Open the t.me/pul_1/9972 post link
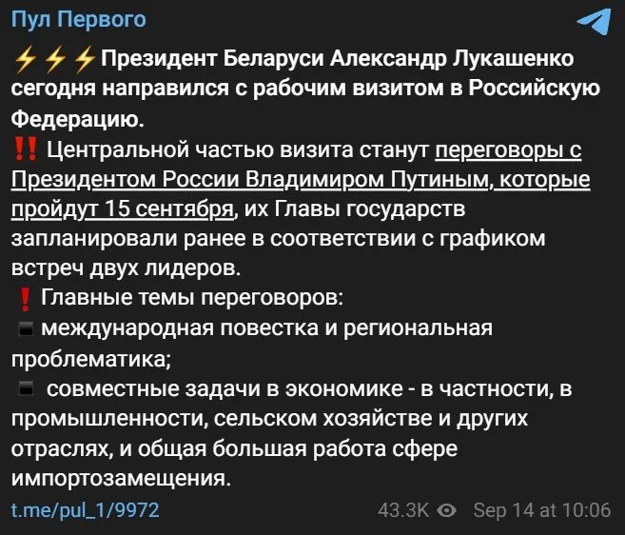The height and width of the screenshot is (535, 625). (85, 510)
